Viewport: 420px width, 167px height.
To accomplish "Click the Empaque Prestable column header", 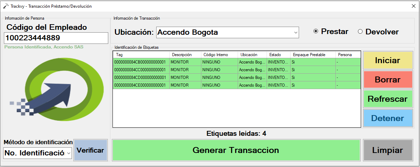I will click(313, 55).
